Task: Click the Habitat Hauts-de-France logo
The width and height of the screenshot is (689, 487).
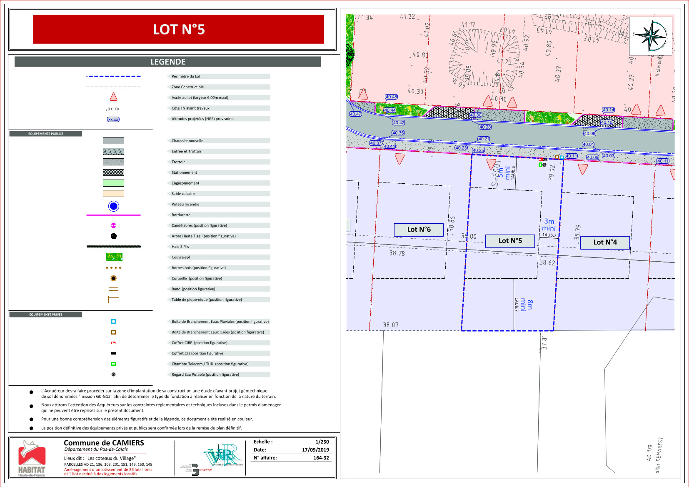Action: (32, 458)
